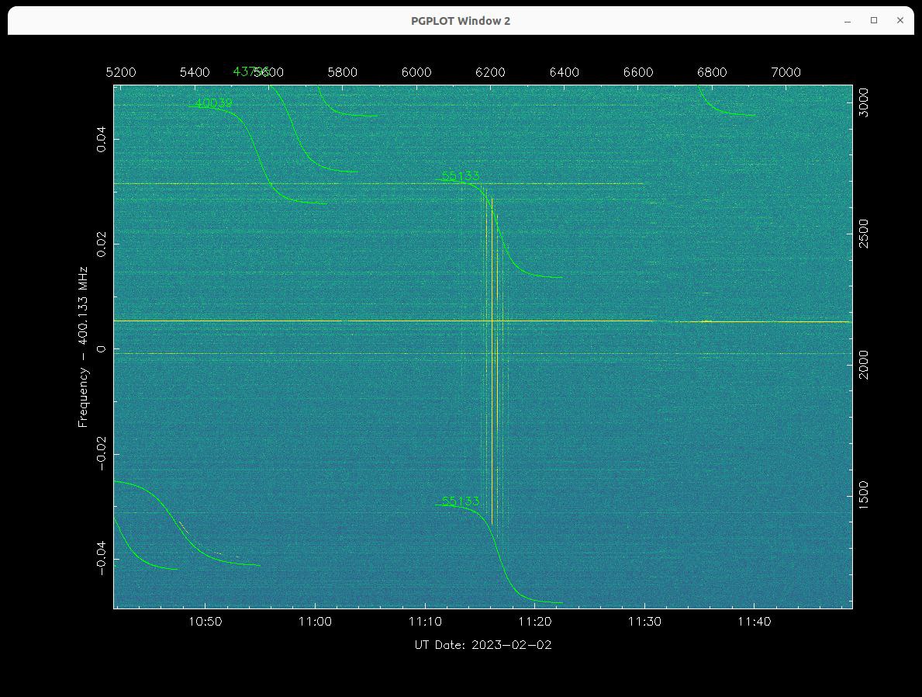Select the bright horizontal carrier line near 0.005 MHz

click(x=310, y=321)
